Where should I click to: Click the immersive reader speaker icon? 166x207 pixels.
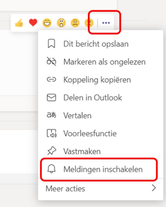point(52,133)
